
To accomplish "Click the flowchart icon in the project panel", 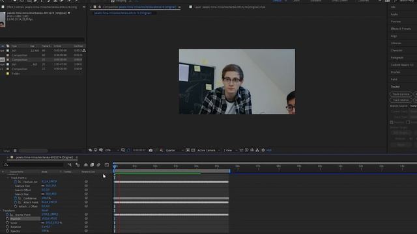I will (x=84, y=51).
